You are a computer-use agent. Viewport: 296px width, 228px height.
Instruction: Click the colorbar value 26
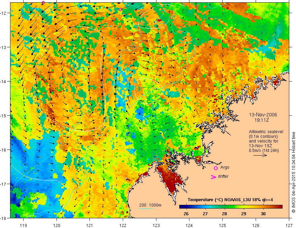186,214
